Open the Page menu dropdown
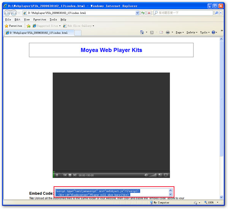 (180, 32)
